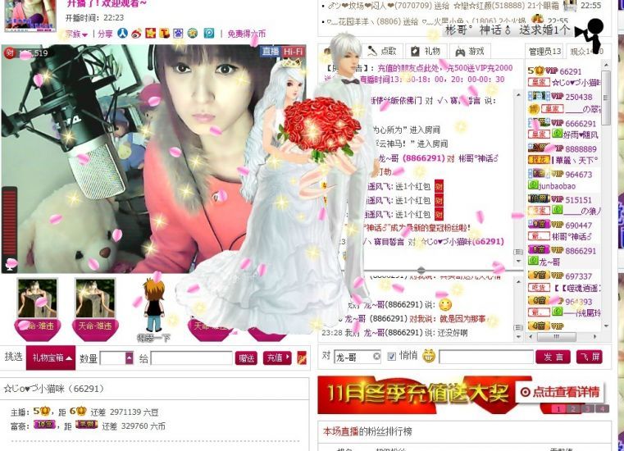Select 龙~哥 in the member list

pos(549,262)
